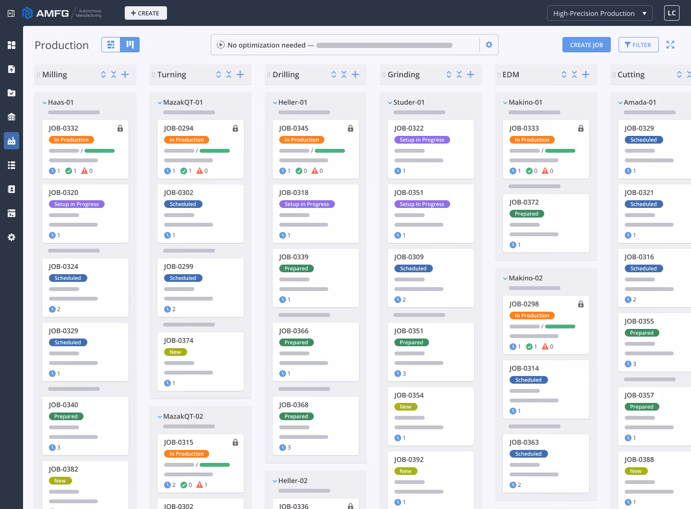
Task: Select the Kanban board view tab
Action: [x=130, y=44]
